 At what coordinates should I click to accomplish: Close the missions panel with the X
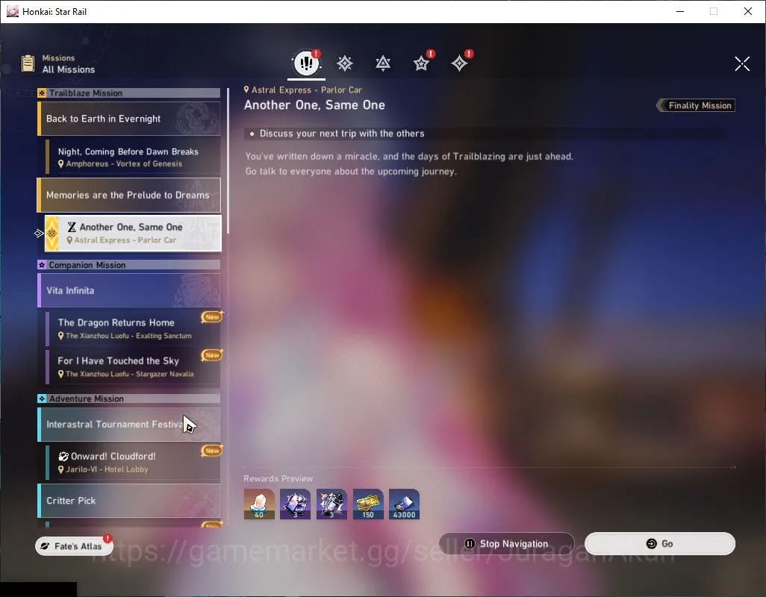(742, 63)
